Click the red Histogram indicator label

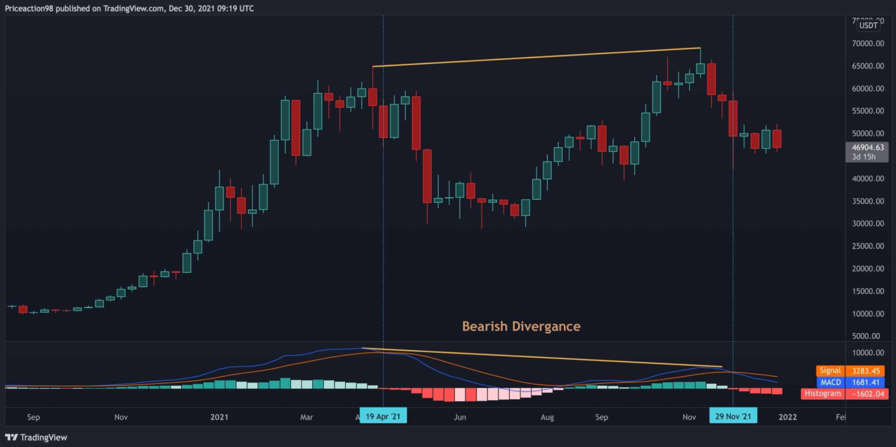[822, 394]
